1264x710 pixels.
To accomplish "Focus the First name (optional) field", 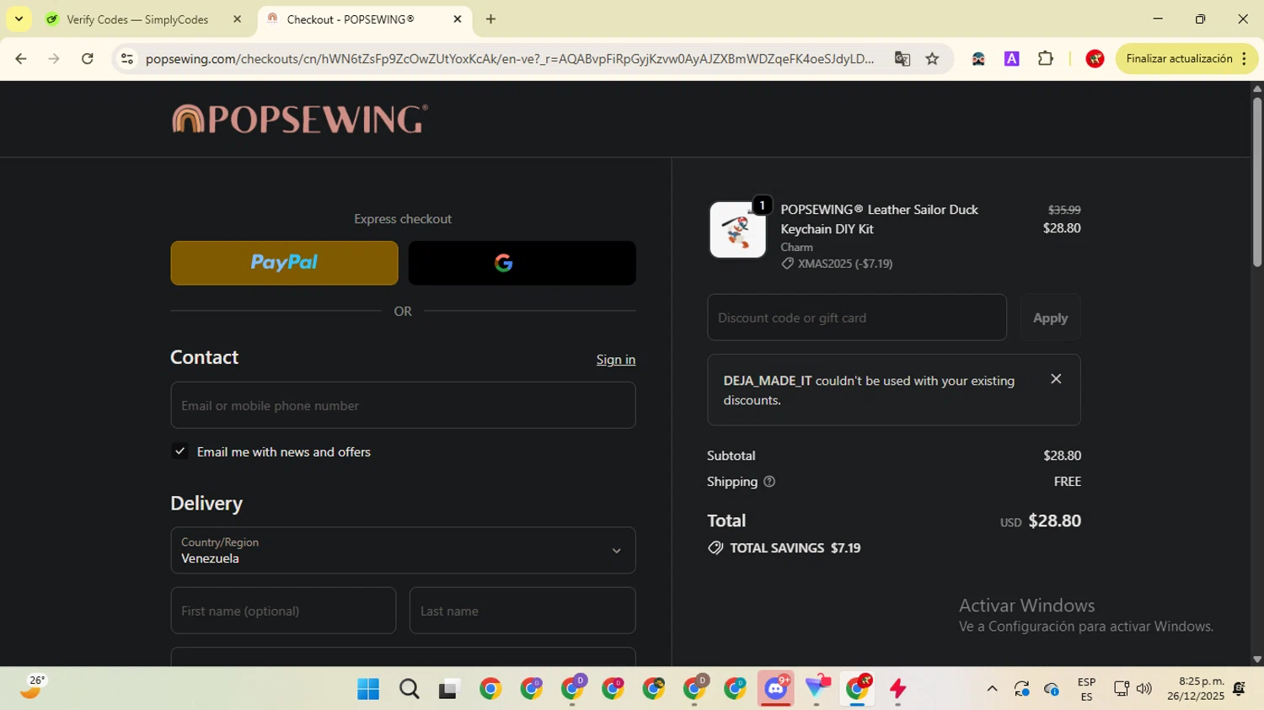I will click(283, 611).
